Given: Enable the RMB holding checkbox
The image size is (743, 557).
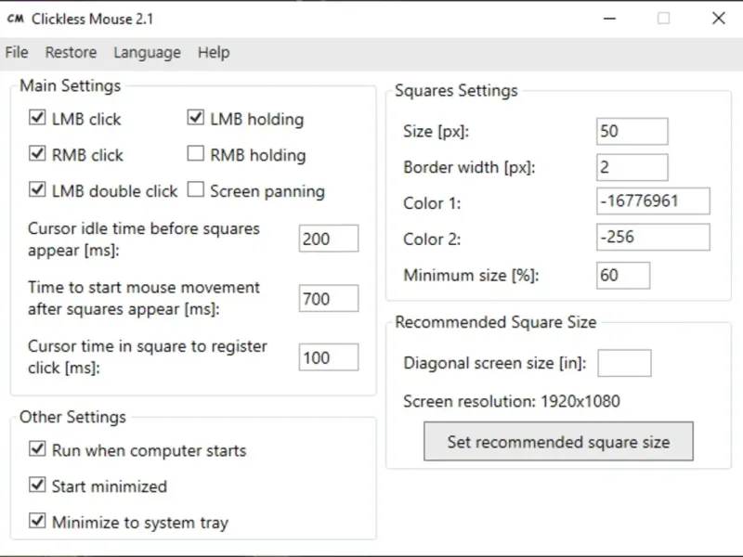Looking at the screenshot, I should tap(196, 154).
